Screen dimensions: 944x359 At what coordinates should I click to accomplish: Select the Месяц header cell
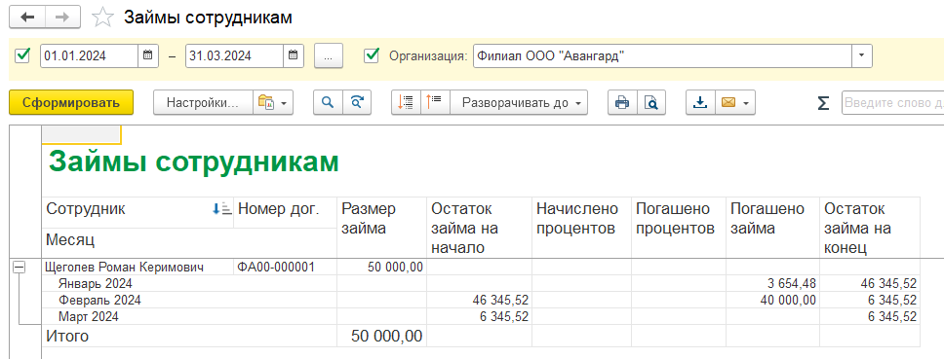point(189,244)
